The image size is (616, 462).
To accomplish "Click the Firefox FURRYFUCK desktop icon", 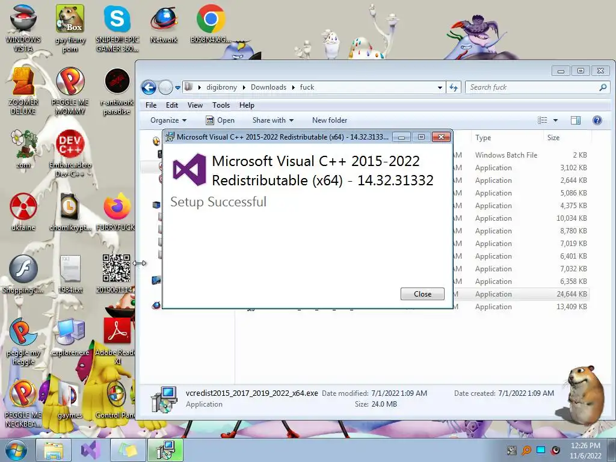I will [x=116, y=212].
